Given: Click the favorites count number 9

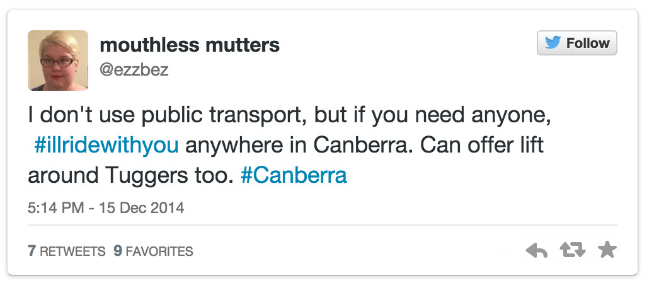Looking at the screenshot, I should tap(117, 252).
